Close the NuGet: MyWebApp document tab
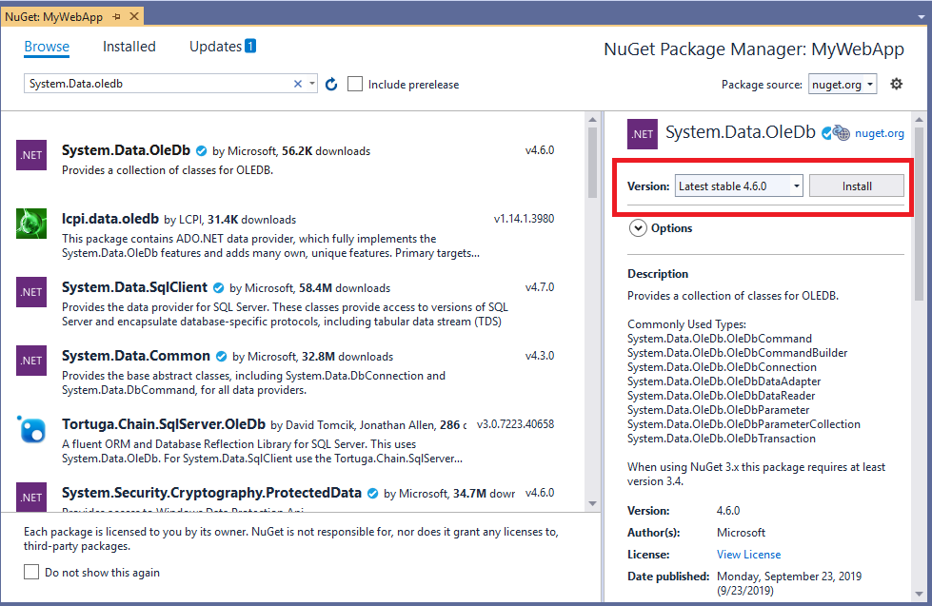932x606 pixels. (134, 16)
